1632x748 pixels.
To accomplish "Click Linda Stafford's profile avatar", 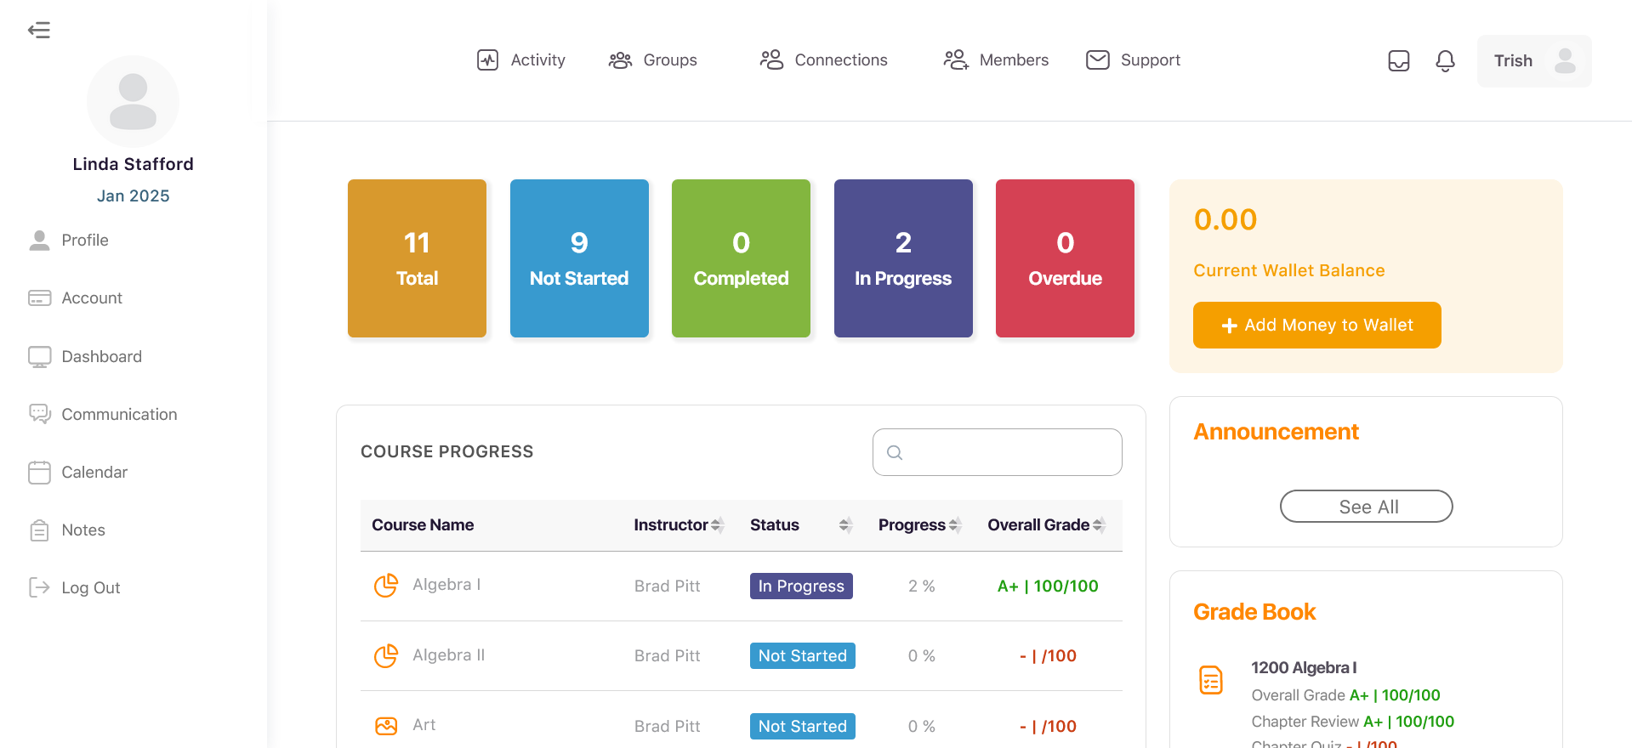I will 133,102.
